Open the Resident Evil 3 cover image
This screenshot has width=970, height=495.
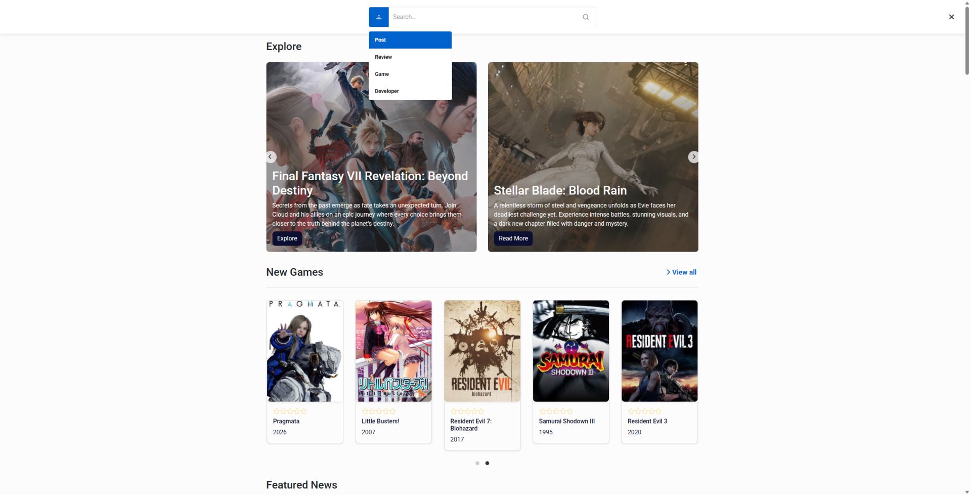tap(659, 351)
